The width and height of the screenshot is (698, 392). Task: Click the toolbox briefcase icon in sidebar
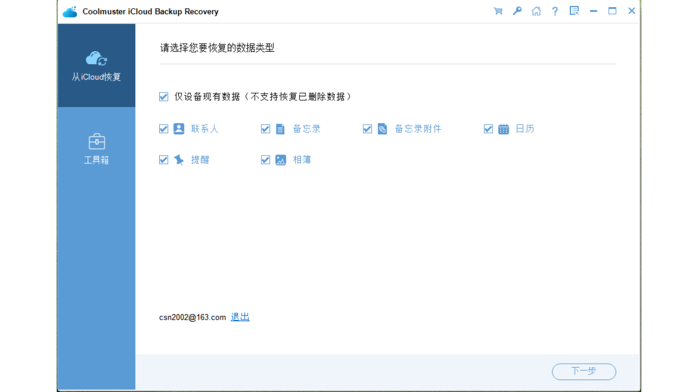pyautogui.click(x=96, y=141)
